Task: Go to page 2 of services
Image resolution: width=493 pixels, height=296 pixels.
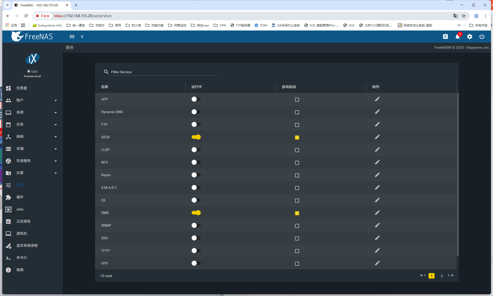Action: pos(441,276)
